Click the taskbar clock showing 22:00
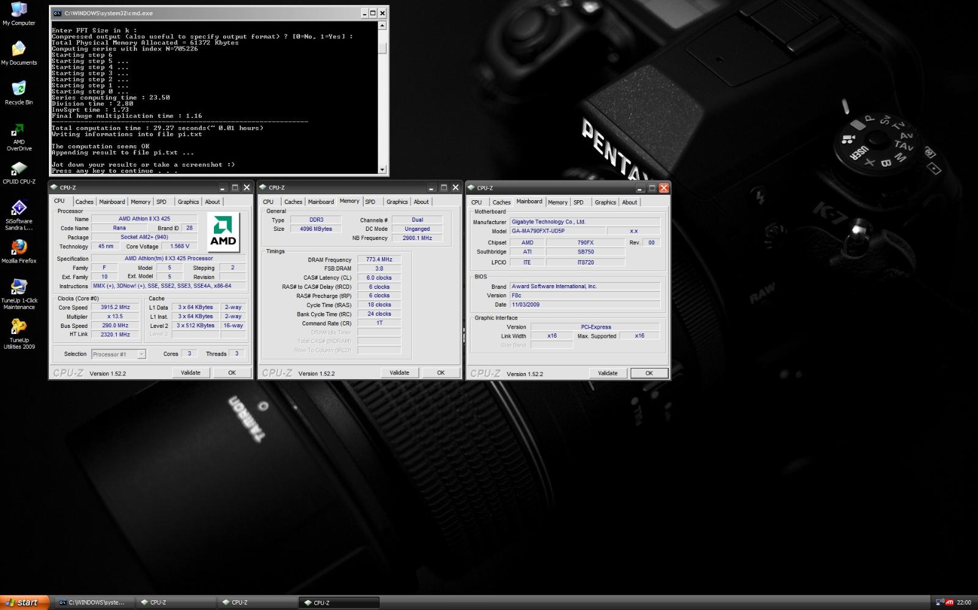 click(964, 603)
